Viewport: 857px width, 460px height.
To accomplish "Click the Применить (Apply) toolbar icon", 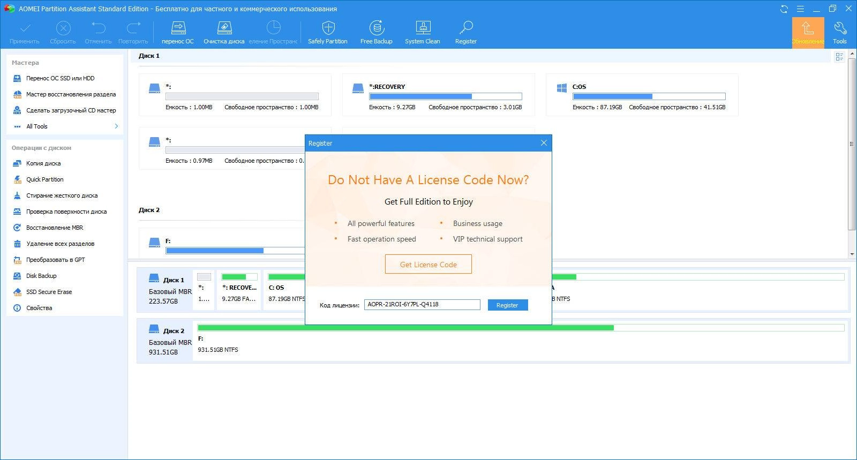I will point(24,33).
